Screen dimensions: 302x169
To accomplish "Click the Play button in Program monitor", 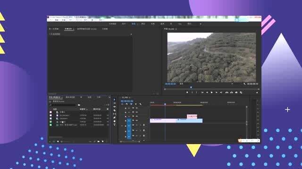I will (212, 92).
